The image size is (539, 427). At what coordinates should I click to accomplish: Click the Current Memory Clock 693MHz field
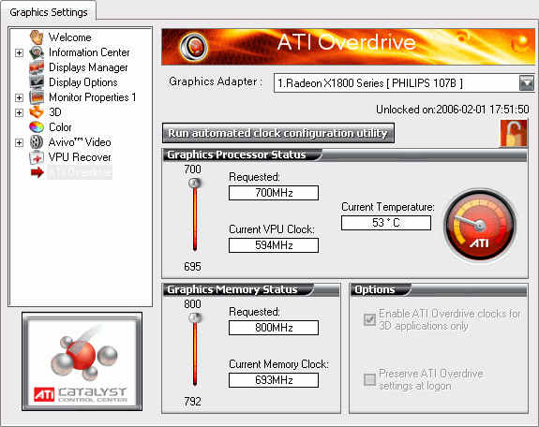(274, 380)
